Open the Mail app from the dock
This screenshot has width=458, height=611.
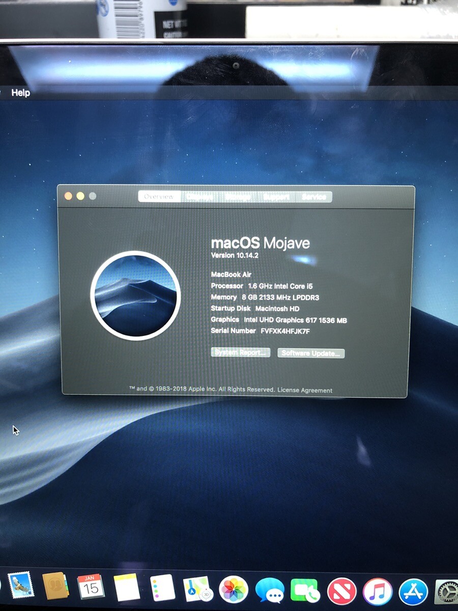21,585
